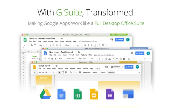The height and width of the screenshot is (107, 172).
Task: Toggle strikethrough in Sheets toolbar
Action: click(92, 45)
